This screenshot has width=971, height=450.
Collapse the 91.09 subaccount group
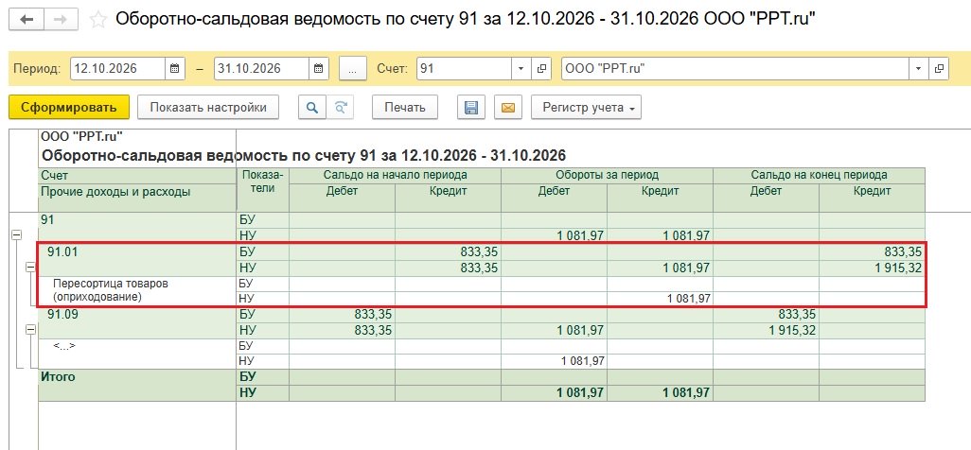click(29, 330)
